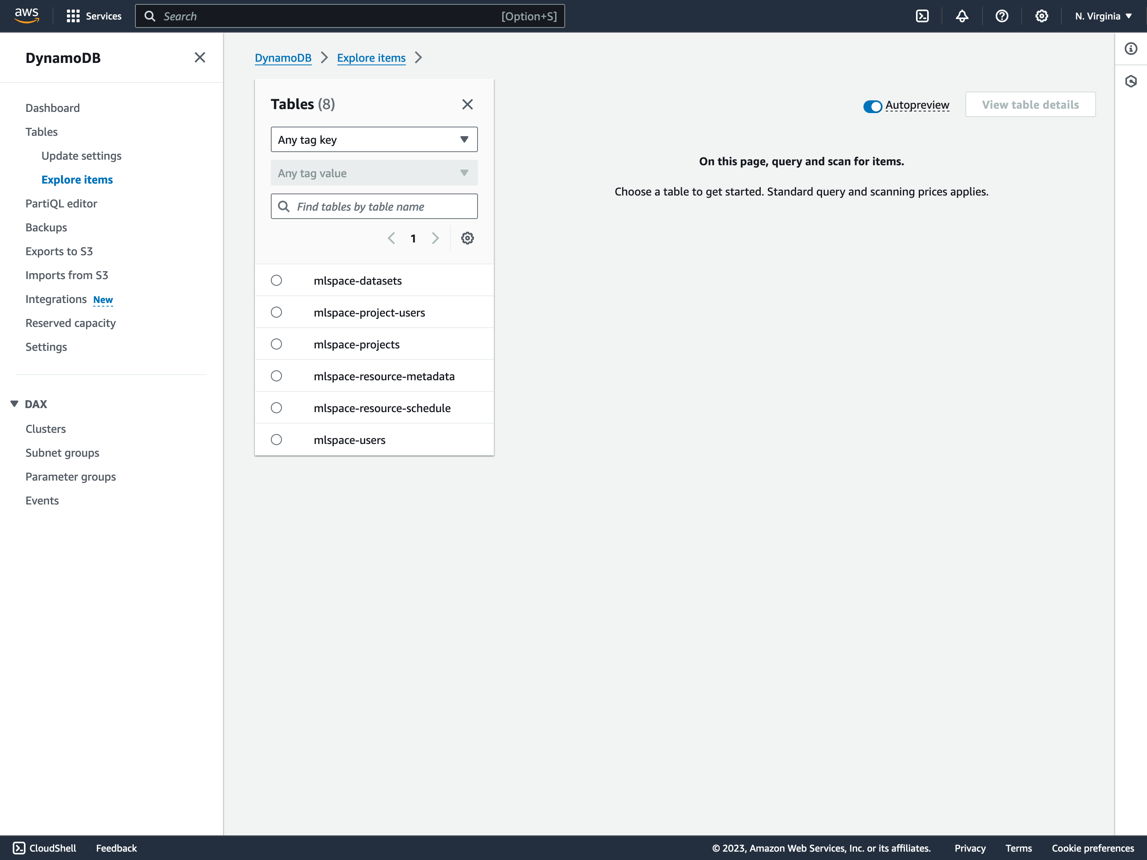Open DAX Events

pos(42,500)
